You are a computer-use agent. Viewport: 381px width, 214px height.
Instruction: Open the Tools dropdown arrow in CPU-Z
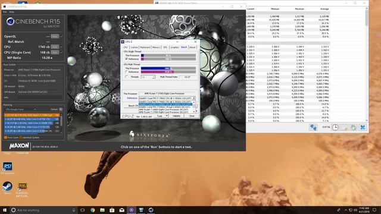[167, 116]
